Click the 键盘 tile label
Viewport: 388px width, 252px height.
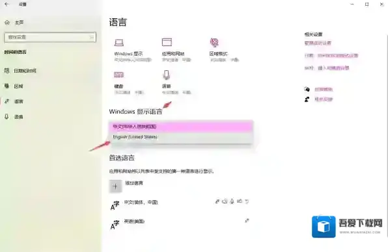coord(118,86)
